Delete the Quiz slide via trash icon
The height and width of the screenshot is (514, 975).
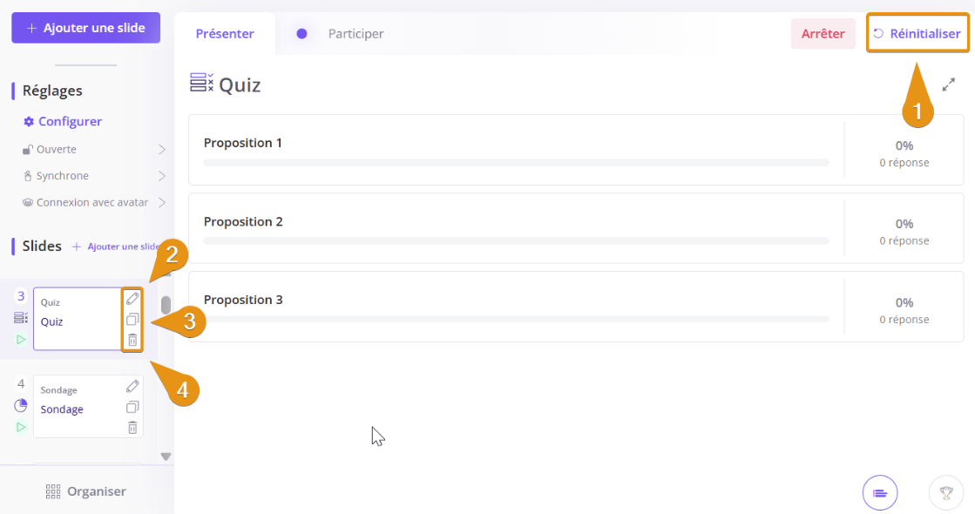[132, 340]
